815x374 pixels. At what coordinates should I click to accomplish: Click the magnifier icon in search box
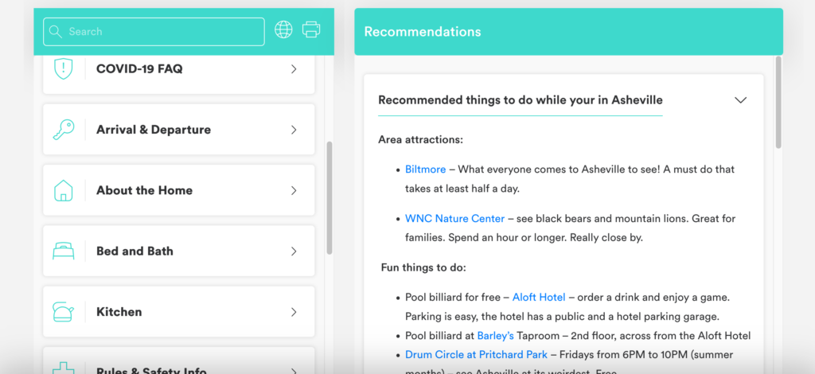click(x=56, y=32)
